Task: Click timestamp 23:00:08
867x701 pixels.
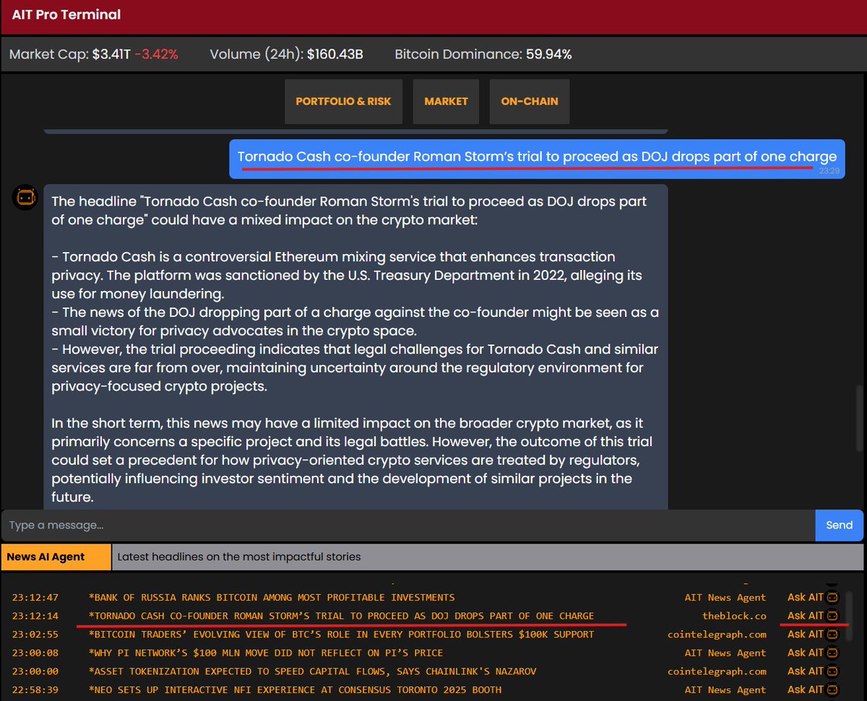Action: click(35, 653)
